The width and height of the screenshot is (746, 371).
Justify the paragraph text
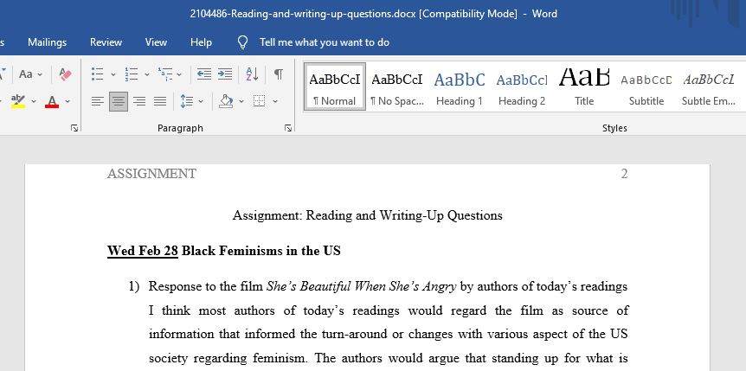coord(160,101)
